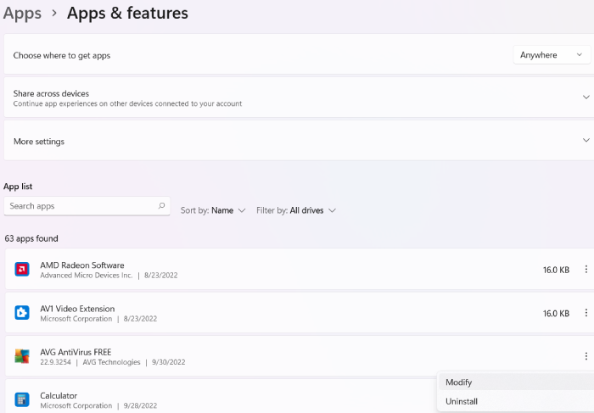Select the Calculator app name text
Screen dimensions: 594x413
[59, 395]
